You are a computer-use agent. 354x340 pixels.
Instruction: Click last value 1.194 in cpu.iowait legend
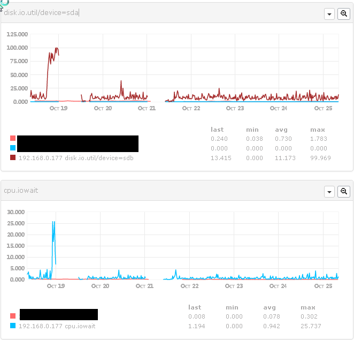pos(197,326)
